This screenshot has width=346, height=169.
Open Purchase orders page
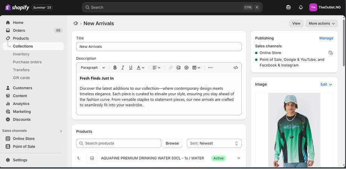(27, 62)
